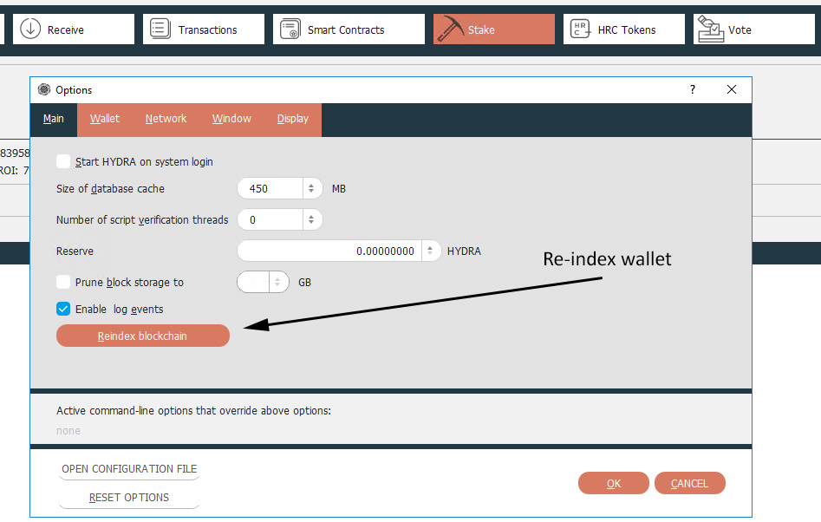The width and height of the screenshot is (821, 522).
Task: Switch to the Wallet tab
Action: click(105, 119)
